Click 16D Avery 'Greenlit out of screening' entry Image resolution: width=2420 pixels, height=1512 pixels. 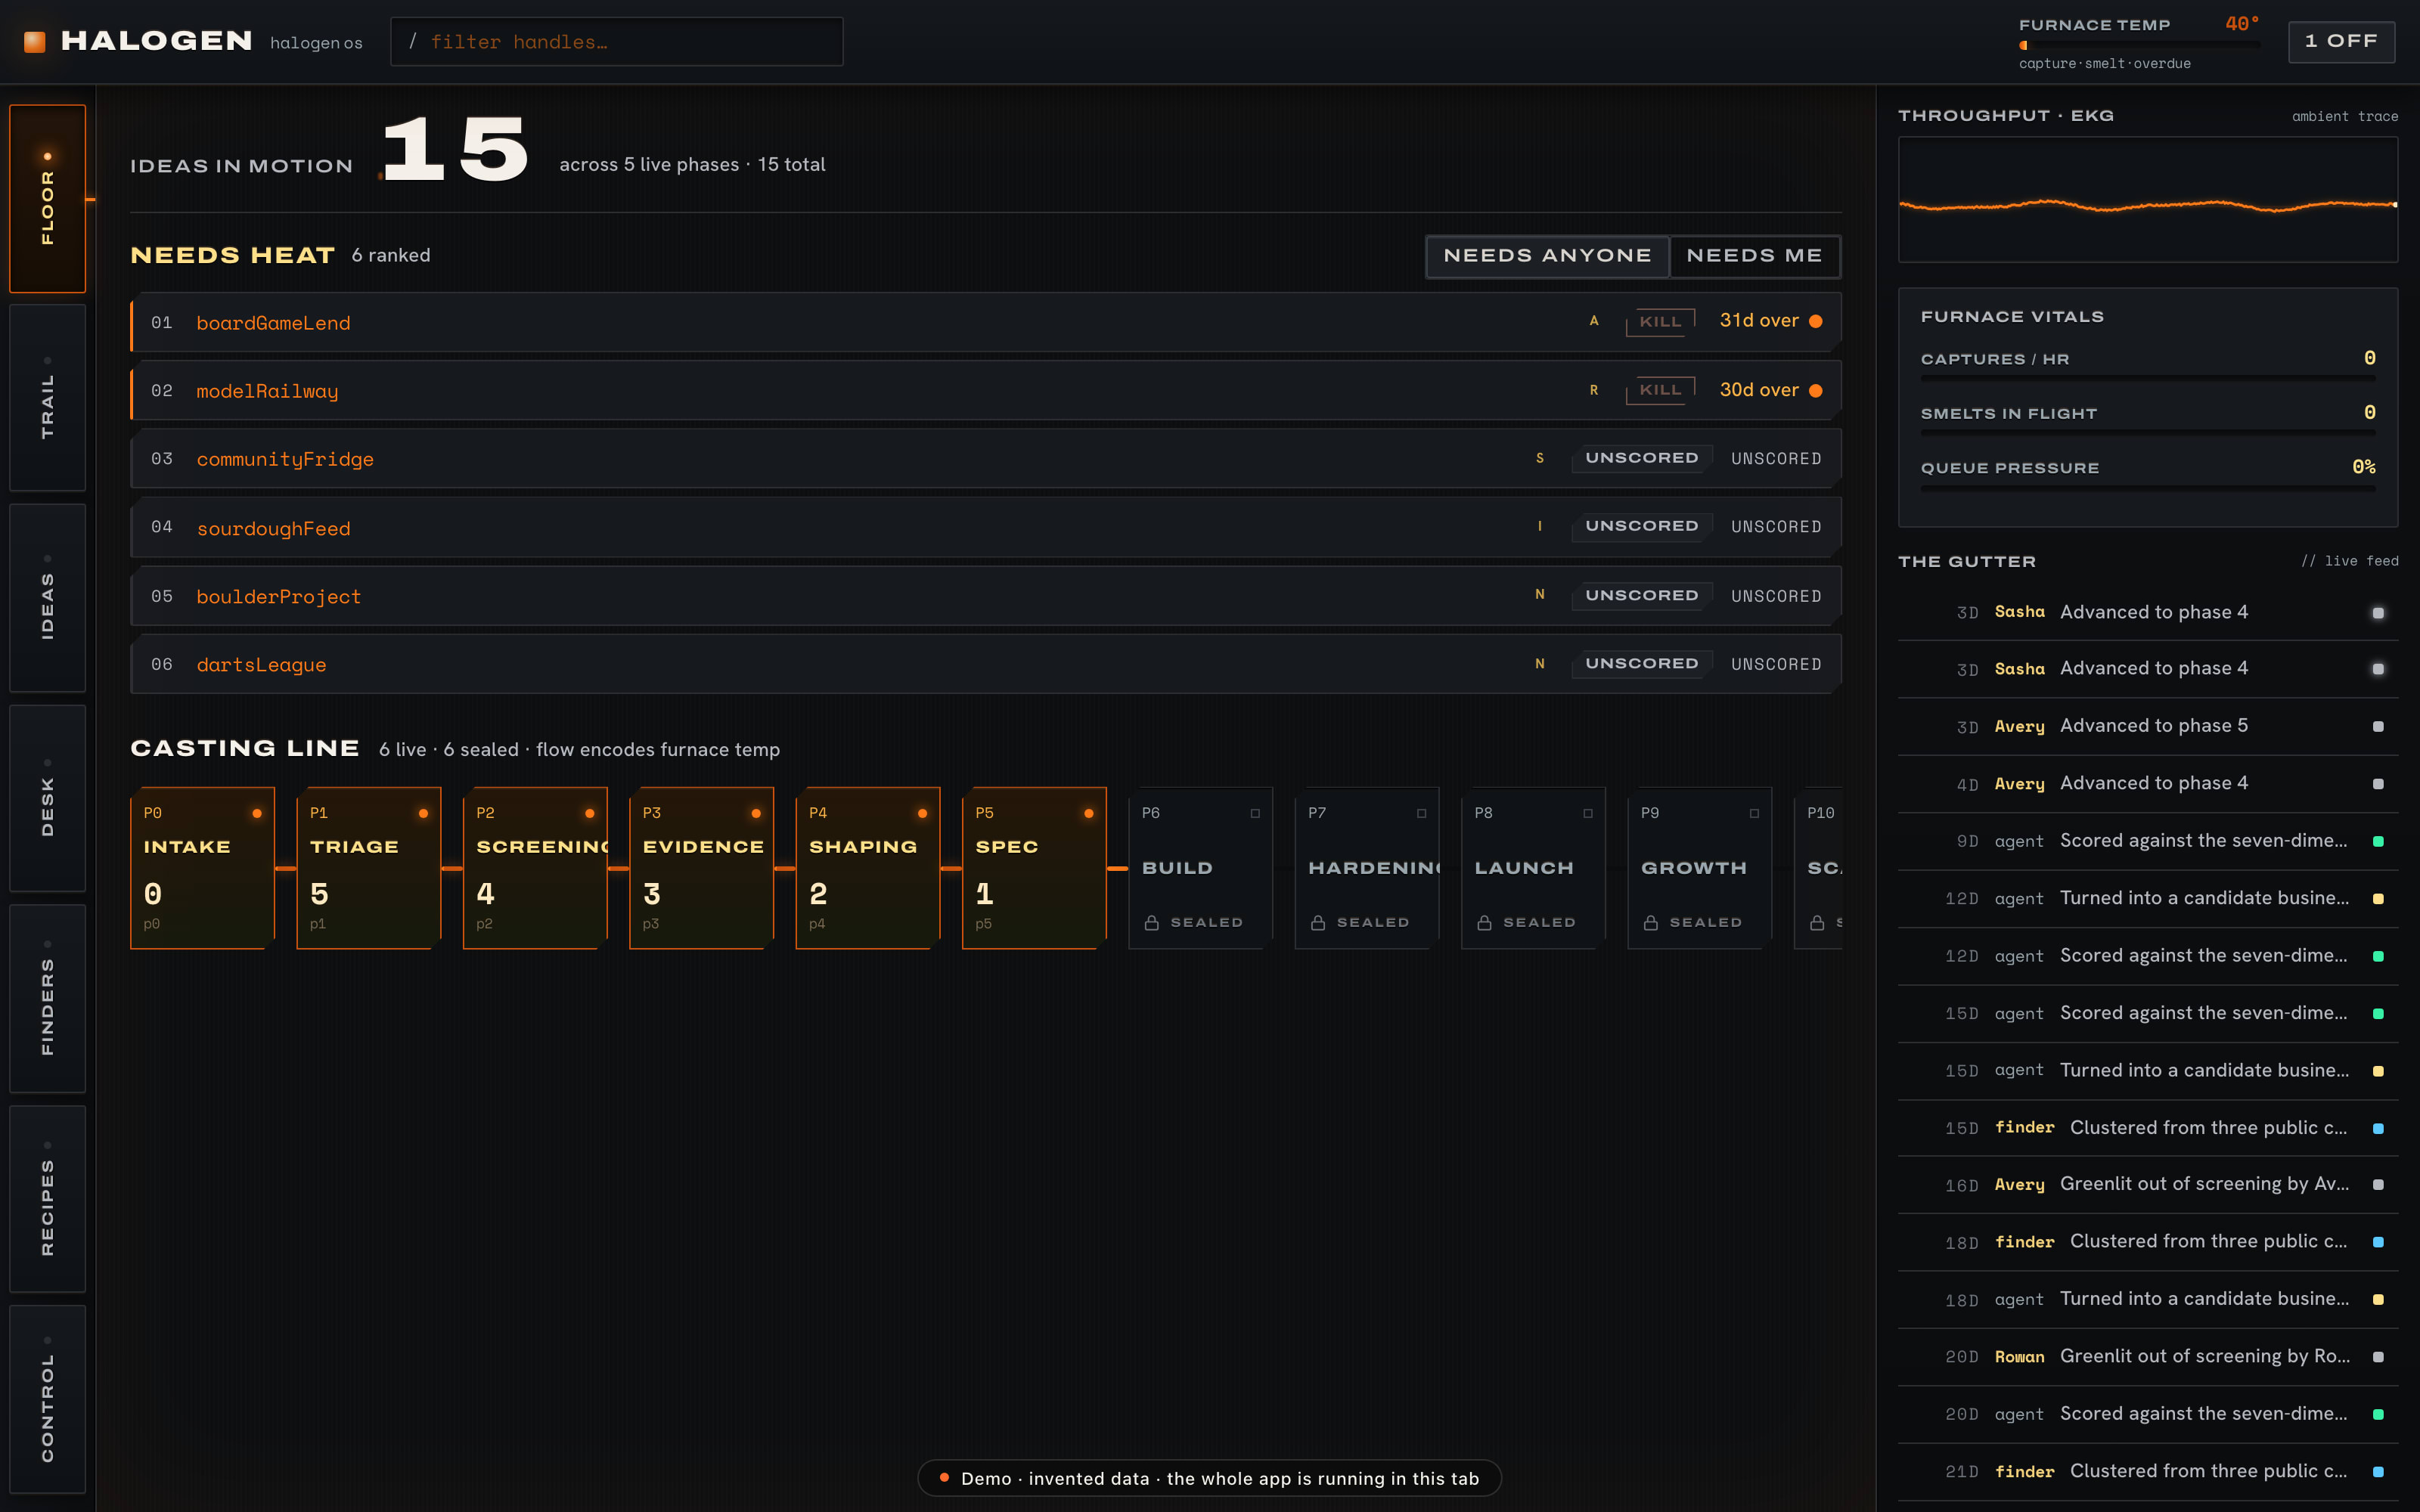tap(2148, 1185)
